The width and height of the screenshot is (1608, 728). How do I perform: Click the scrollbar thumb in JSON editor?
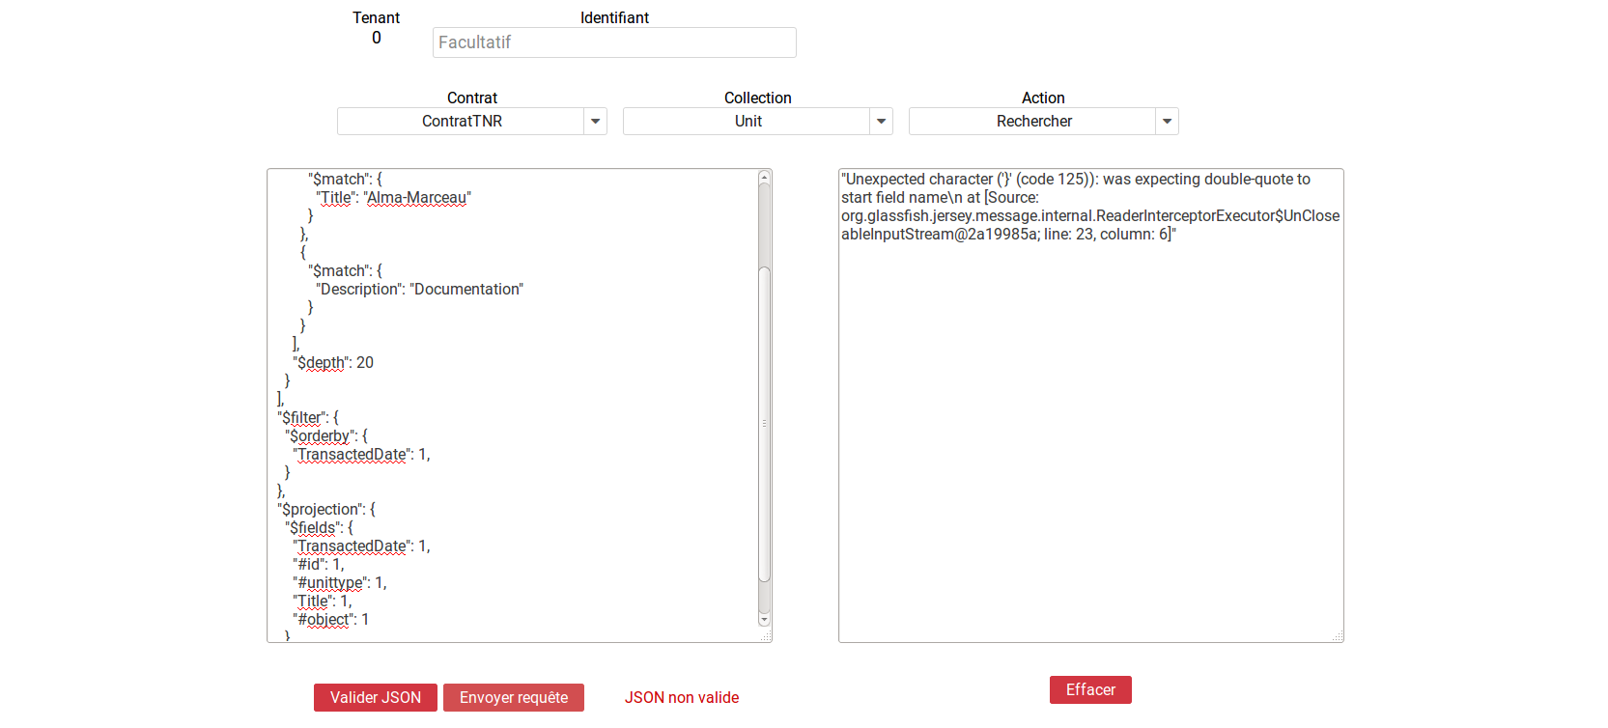pyautogui.click(x=764, y=425)
